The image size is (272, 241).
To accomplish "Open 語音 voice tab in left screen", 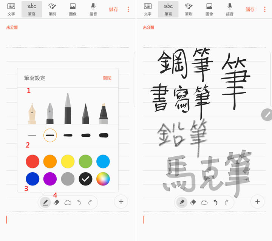I will [x=93, y=9].
